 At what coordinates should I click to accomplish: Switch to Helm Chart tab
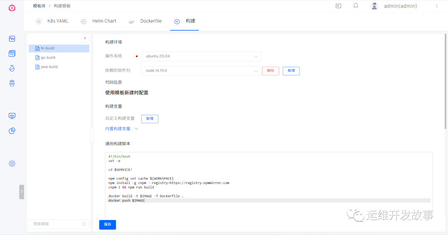coord(99,21)
